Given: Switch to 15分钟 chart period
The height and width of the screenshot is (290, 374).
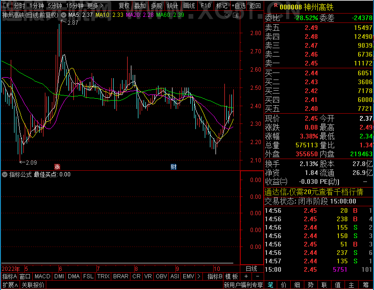Looking at the screenshot, I should point(74,6).
